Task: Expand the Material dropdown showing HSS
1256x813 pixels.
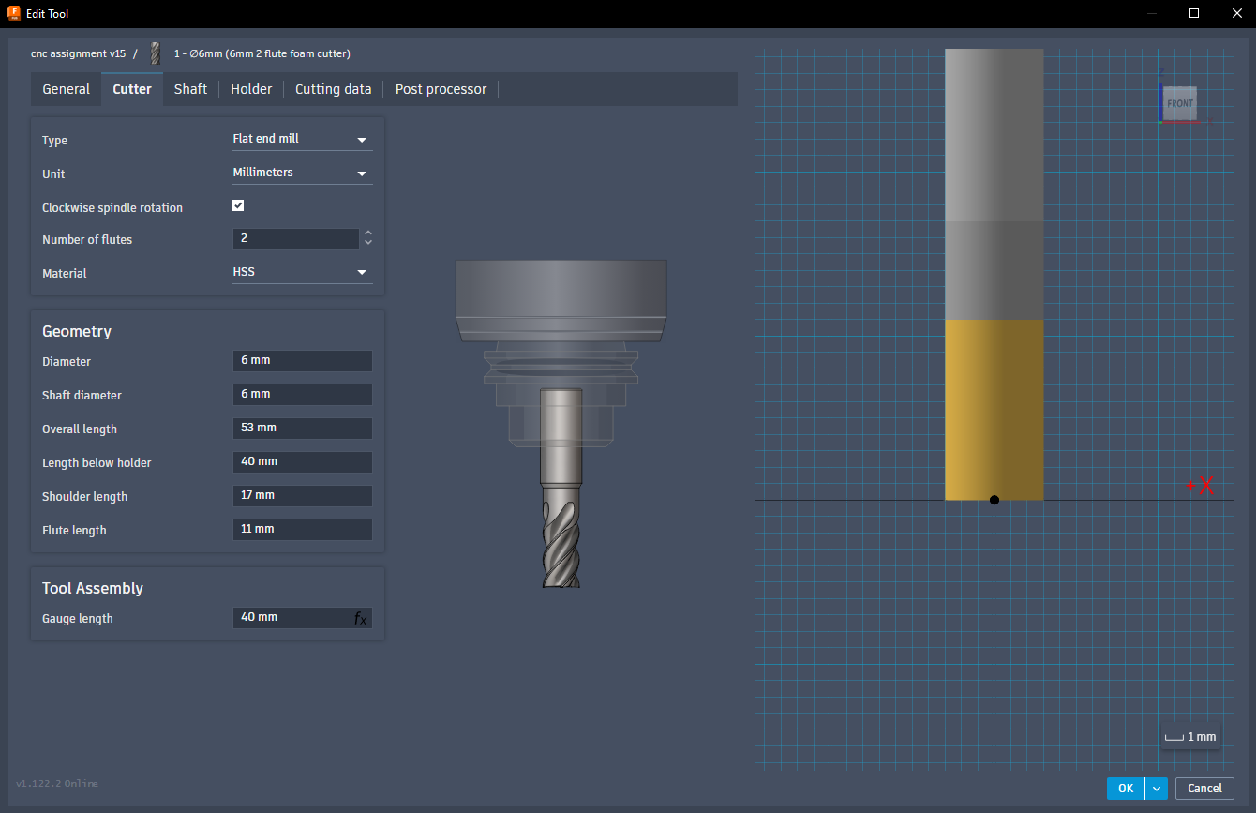Action: click(x=302, y=272)
